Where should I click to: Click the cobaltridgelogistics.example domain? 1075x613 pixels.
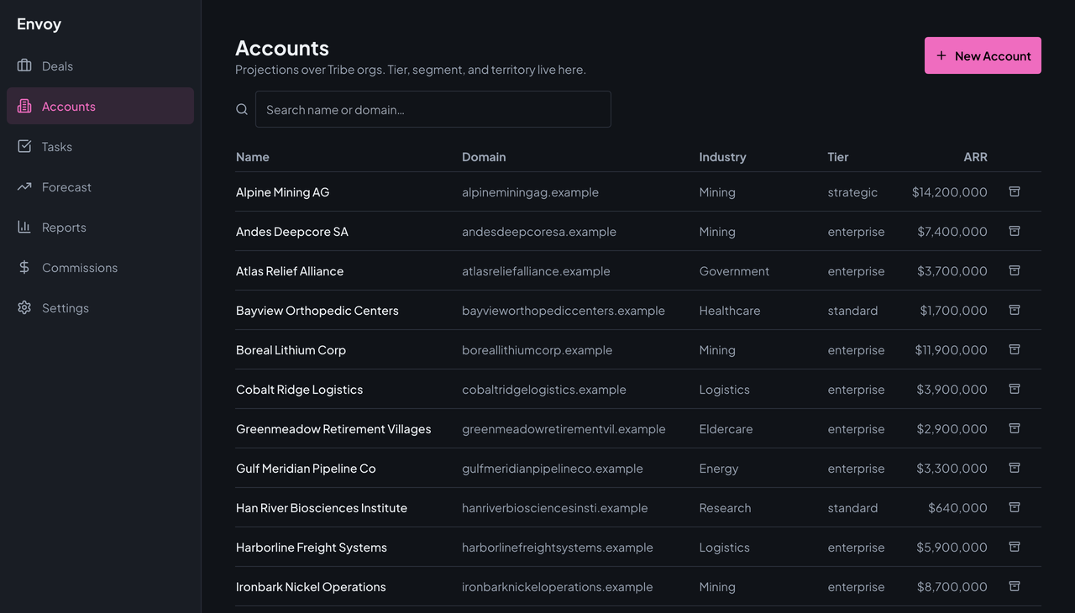tap(544, 390)
